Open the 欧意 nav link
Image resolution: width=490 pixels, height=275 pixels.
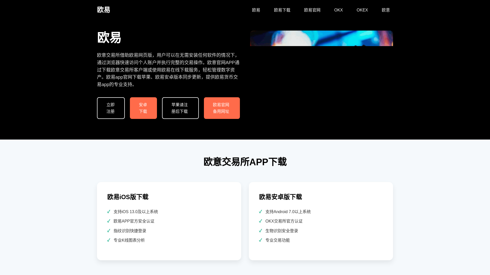tap(386, 10)
